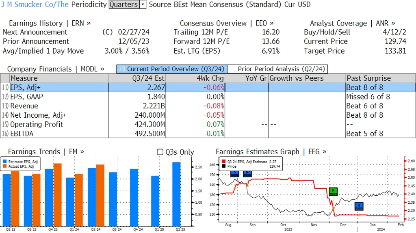The image size is (416, 233).
Task: Click the Forward 12M P/E value 13.66
Action: tap(271, 42)
